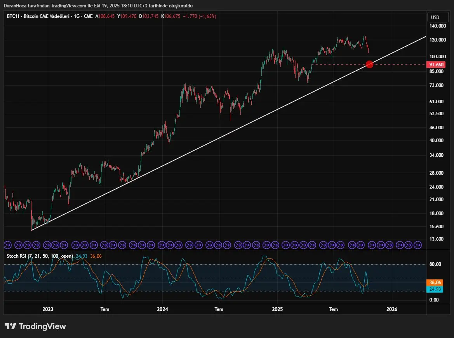Click the 46.000 price axis label
Viewport: 454px width, 338px height.
pos(437,127)
